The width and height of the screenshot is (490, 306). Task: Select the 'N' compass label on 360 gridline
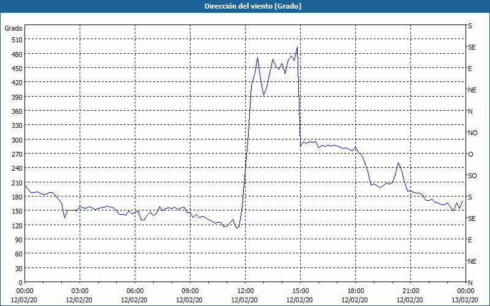point(470,111)
